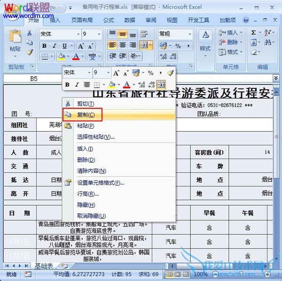
Task: Click the Cut scissors icon in ribbon
Action: pos(29,33)
